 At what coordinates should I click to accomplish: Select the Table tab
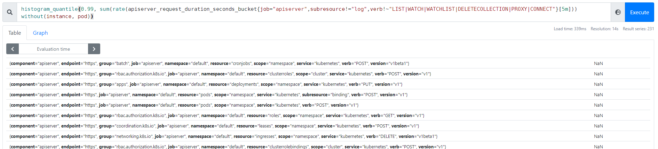[x=15, y=33]
